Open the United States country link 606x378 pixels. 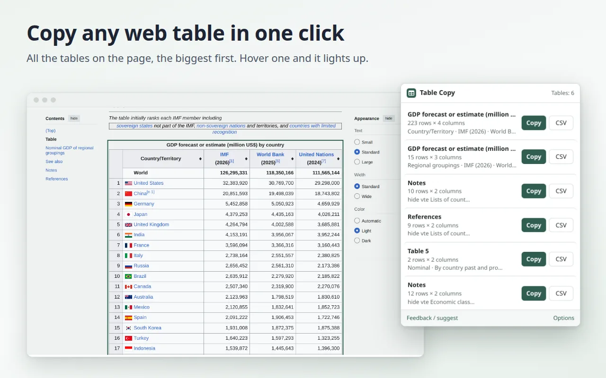click(x=149, y=183)
